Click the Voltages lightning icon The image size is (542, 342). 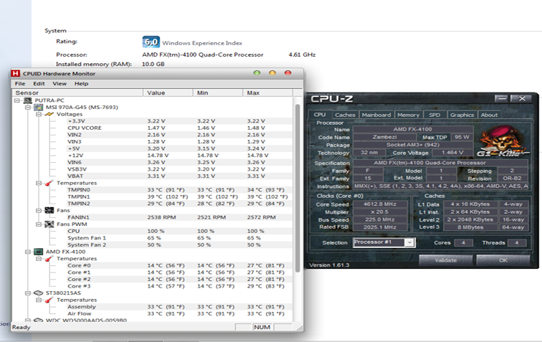coord(49,114)
